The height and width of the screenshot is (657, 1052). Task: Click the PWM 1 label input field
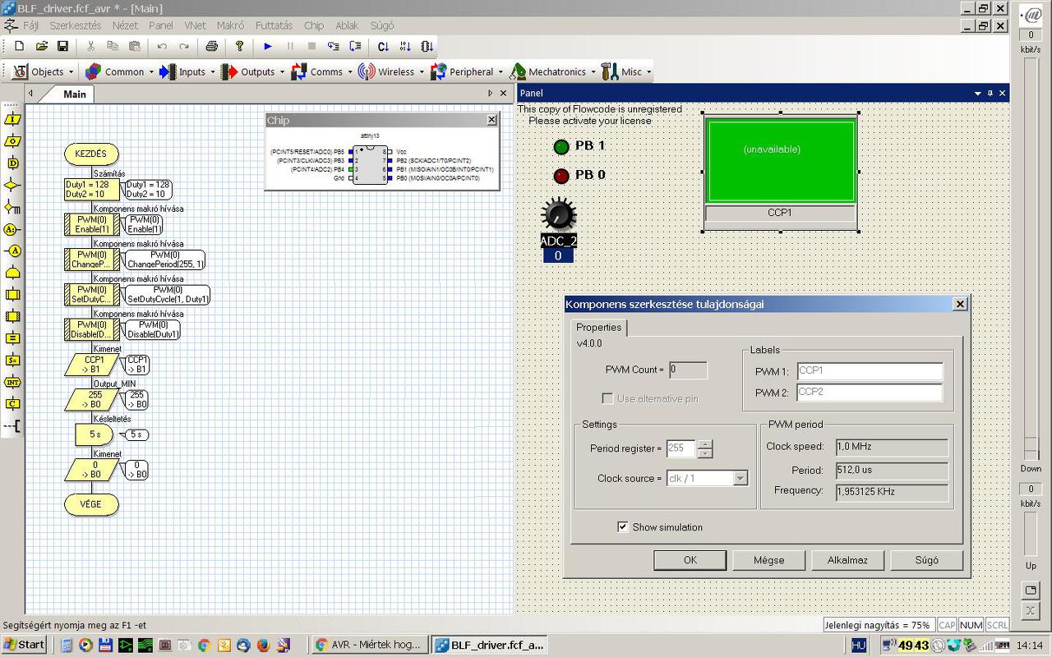coord(870,371)
